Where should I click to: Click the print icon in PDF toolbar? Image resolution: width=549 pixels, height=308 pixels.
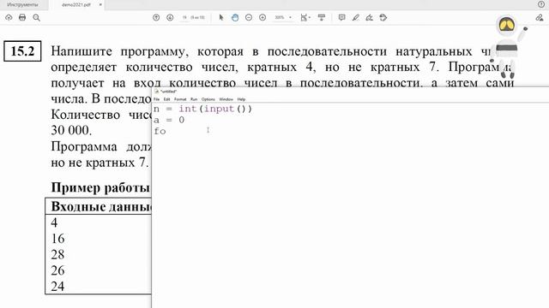(22, 17)
